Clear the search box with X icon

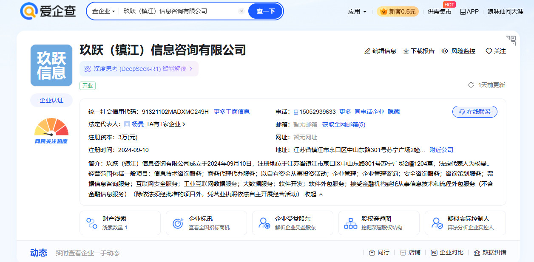coord(241,11)
